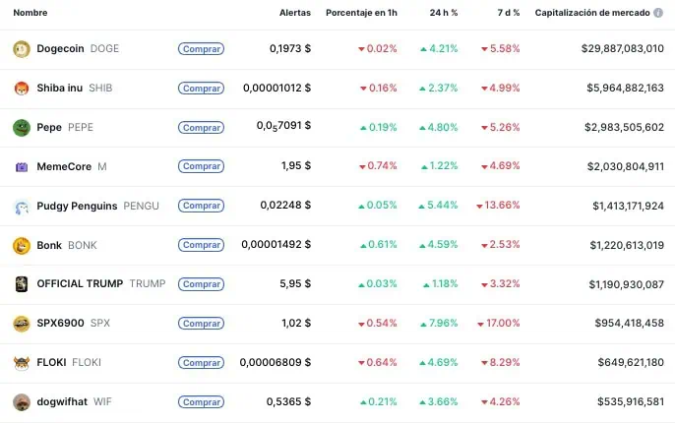
Task: Sort by 24 h % column header
Action: [444, 13]
